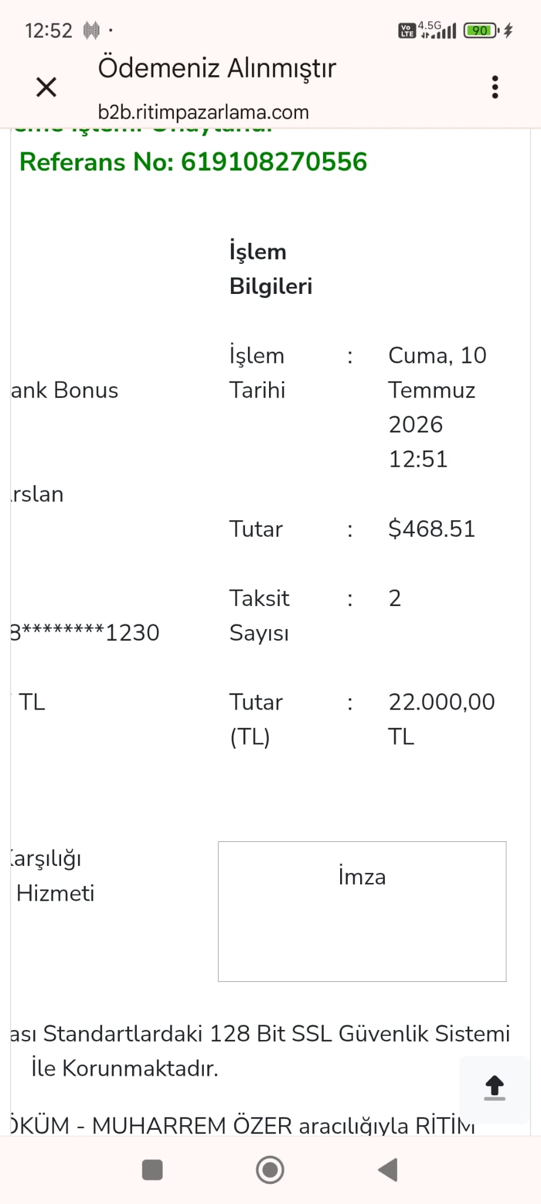Tap the 22.000,00 TL amount value

pyautogui.click(x=442, y=719)
